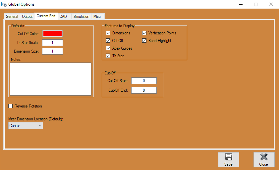Click the Dimension Size input field
The image size is (279, 170).
pos(52,51)
